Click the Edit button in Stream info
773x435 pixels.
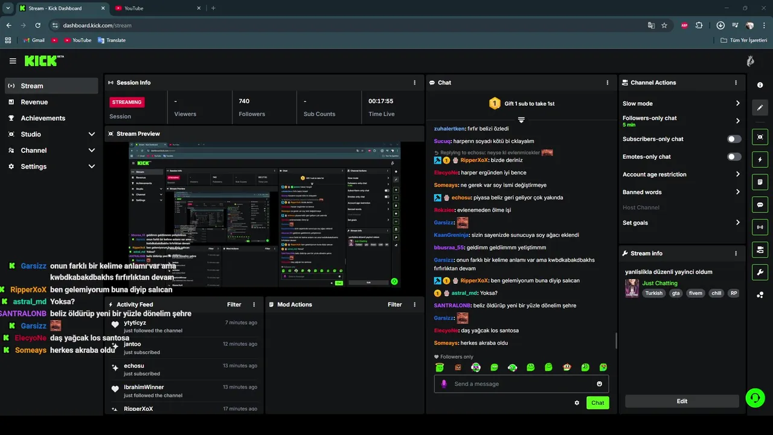click(x=682, y=401)
